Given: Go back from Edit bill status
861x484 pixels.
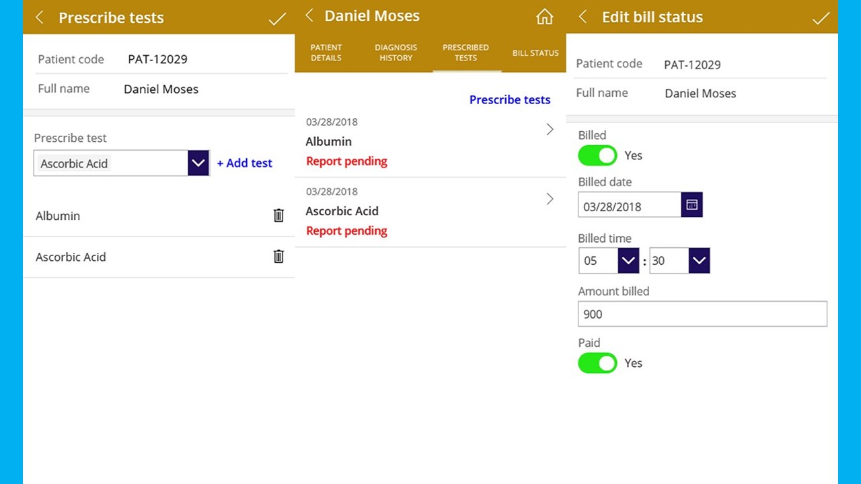Looking at the screenshot, I should click(583, 17).
